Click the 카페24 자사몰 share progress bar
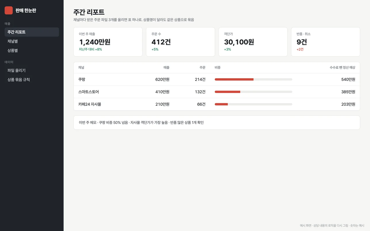Screen dimensions: 370x231 click(x=254, y=104)
